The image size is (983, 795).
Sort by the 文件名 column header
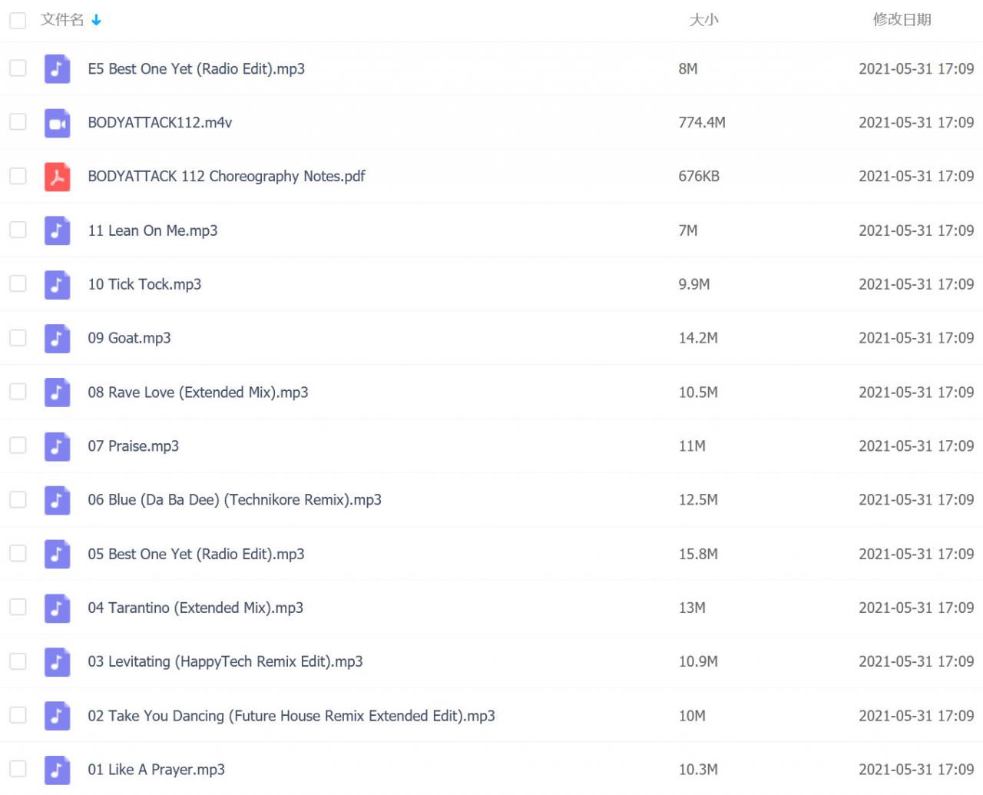coord(62,20)
